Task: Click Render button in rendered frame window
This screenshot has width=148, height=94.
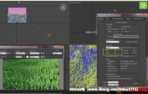Action: coord(57,50)
